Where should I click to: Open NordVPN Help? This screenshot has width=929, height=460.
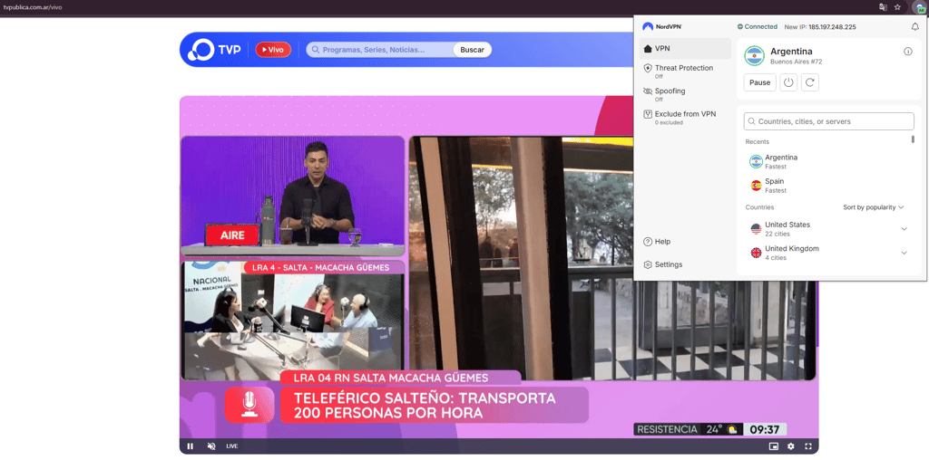tap(658, 241)
